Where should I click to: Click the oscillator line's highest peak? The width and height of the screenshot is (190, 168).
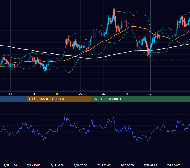click(66, 114)
